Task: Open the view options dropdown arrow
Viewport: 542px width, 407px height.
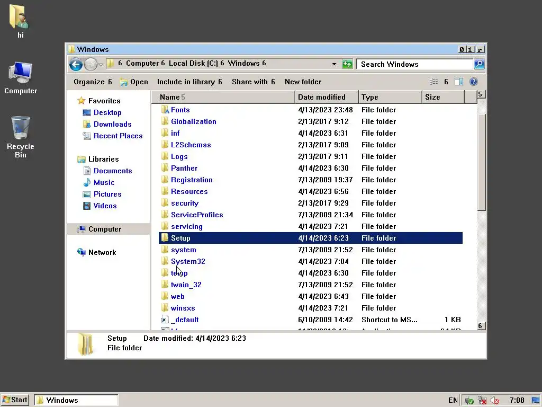Action: [x=446, y=82]
